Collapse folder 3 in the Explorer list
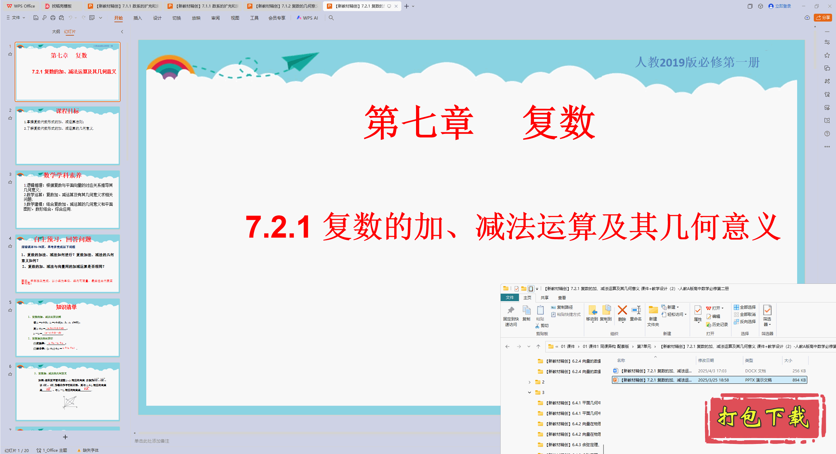Viewport: 836px width, 454px height. coord(530,392)
